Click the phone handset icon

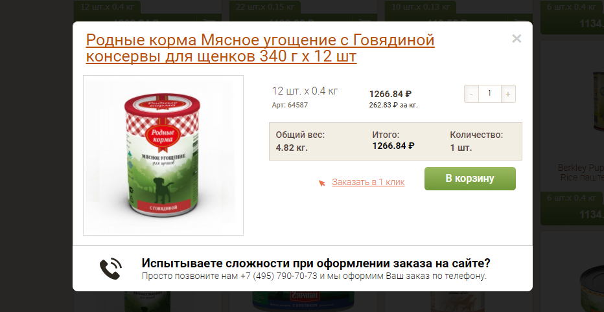point(111,269)
